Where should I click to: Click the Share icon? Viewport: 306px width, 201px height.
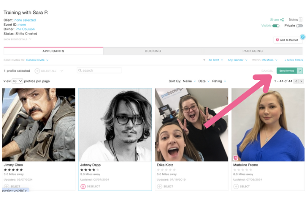282,20
